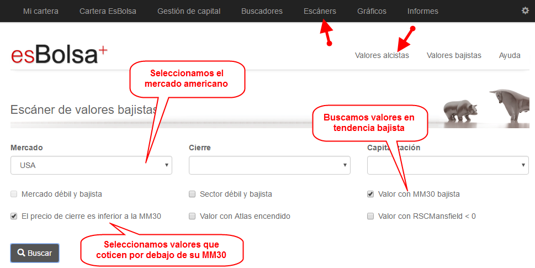Viewport: 535px width, 268px height.
Task: Open Gestión de capital menu
Action: [189, 11]
